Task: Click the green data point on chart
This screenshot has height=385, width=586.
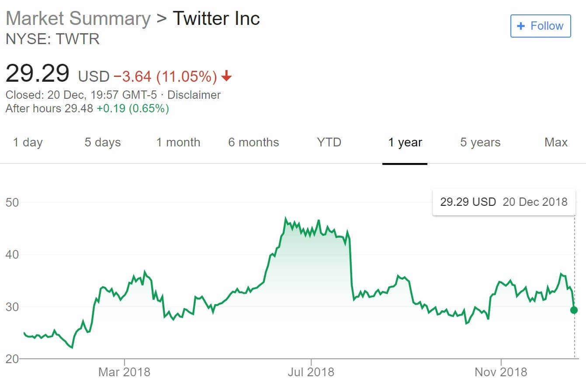Action: click(574, 310)
